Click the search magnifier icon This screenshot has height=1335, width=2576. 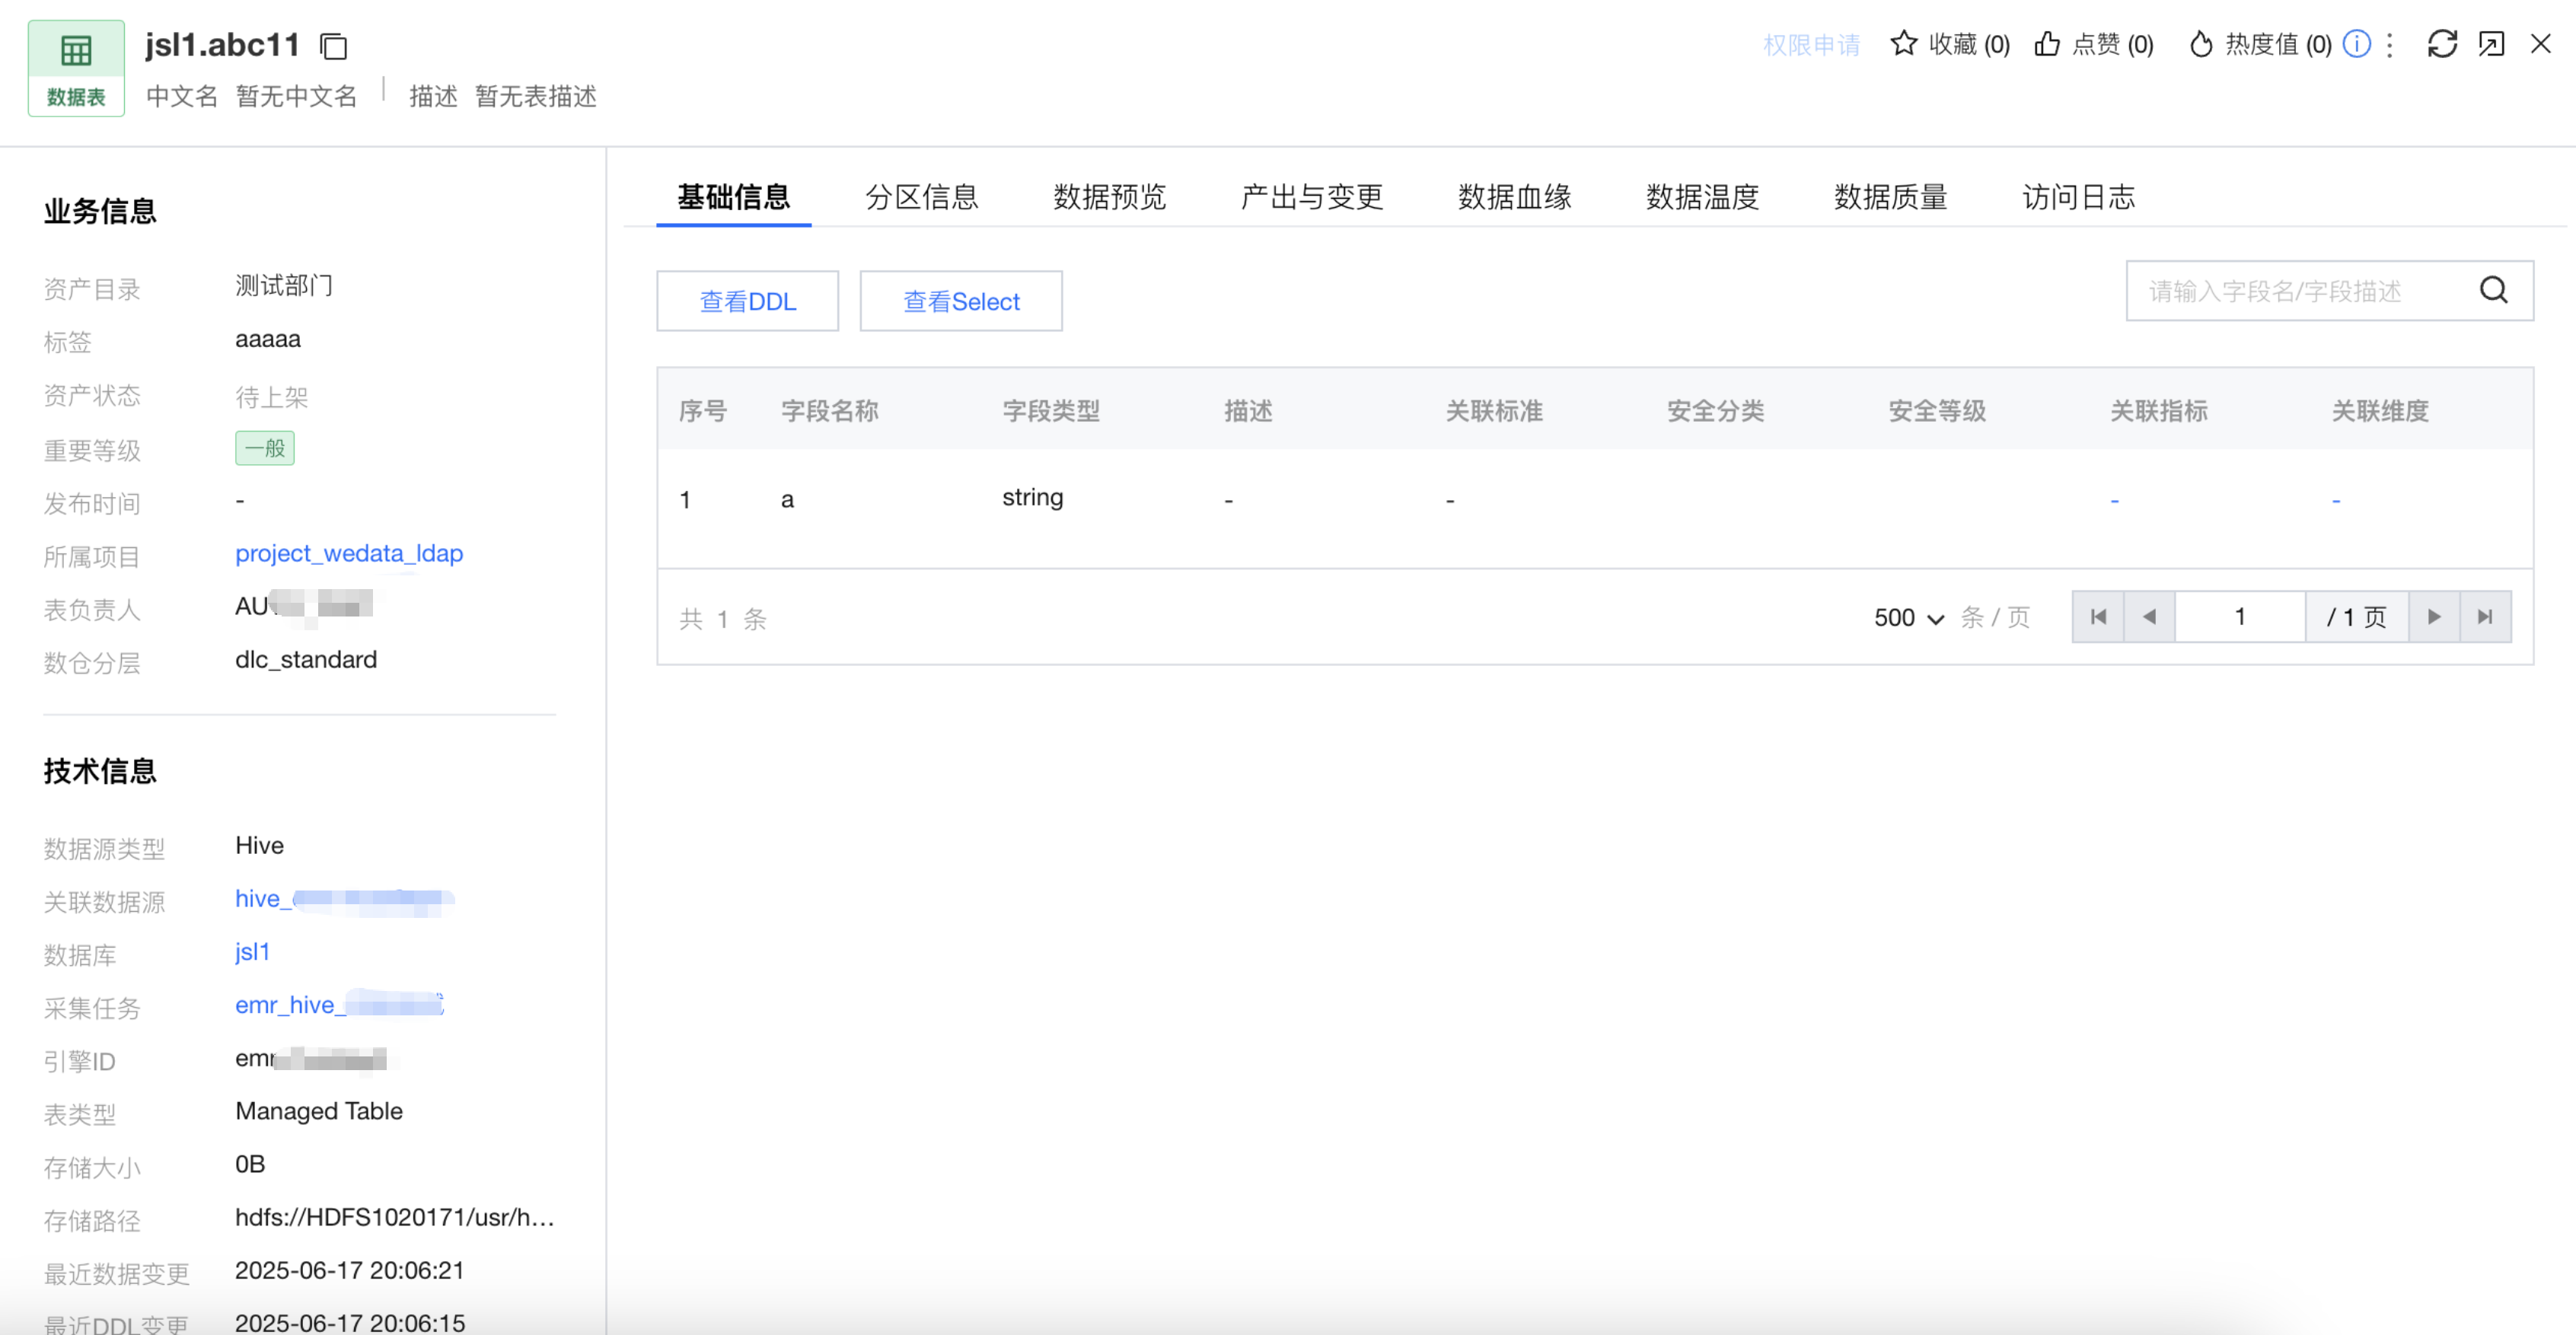point(2494,291)
